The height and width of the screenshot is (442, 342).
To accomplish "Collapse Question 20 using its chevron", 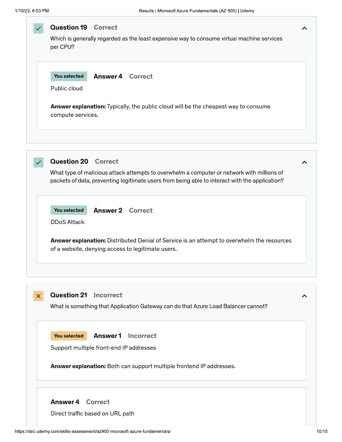I will pyautogui.click(x=304, y=162).
